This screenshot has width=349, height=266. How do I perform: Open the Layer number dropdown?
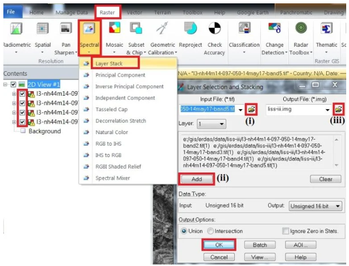(x=211, y=124)
